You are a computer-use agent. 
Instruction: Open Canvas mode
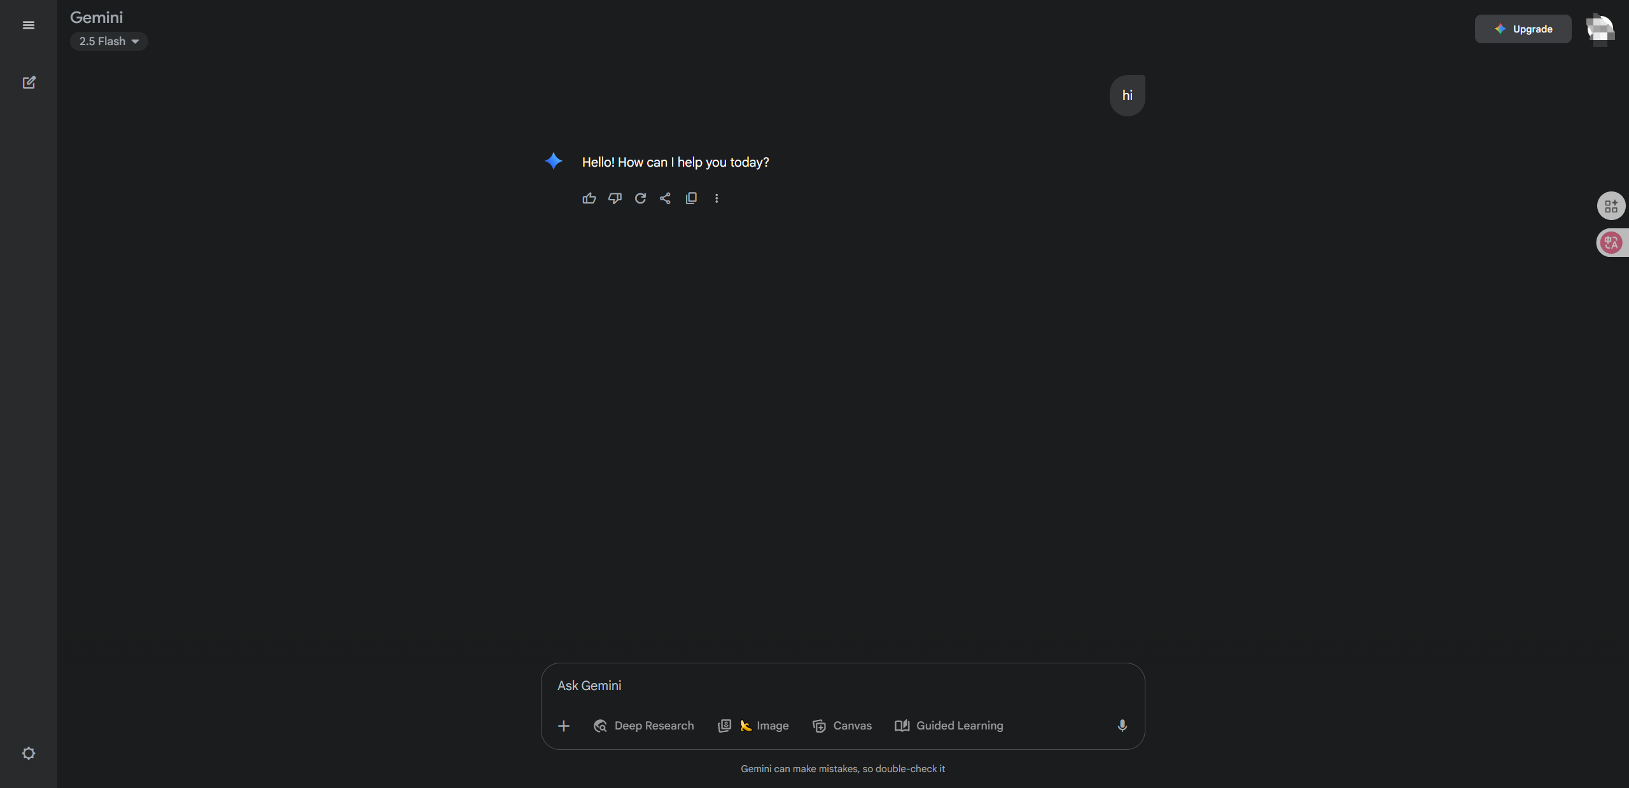(842, 725)
